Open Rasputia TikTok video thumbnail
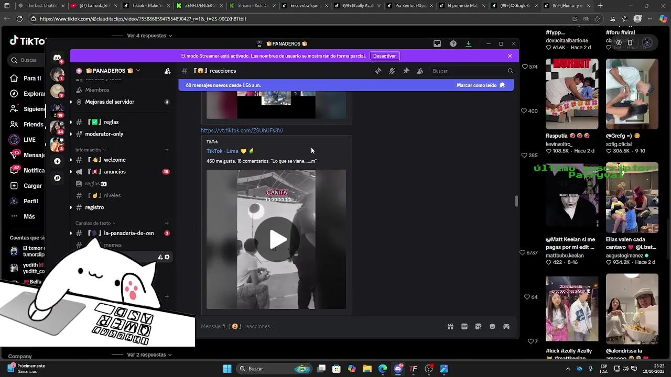 point(572,94)
